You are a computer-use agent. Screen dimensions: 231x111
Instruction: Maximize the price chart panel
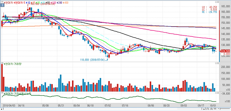coord(218,2)
